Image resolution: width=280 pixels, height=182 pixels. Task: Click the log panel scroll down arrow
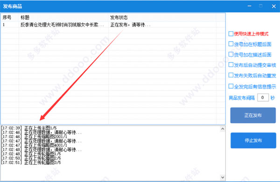pyautogui.click(x=223, y=177)
